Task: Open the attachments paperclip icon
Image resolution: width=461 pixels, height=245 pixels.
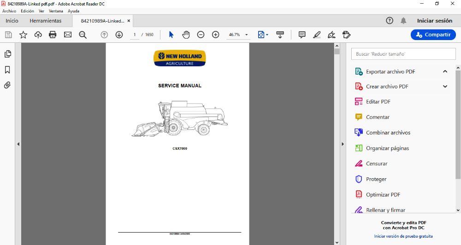Action: 8,85
